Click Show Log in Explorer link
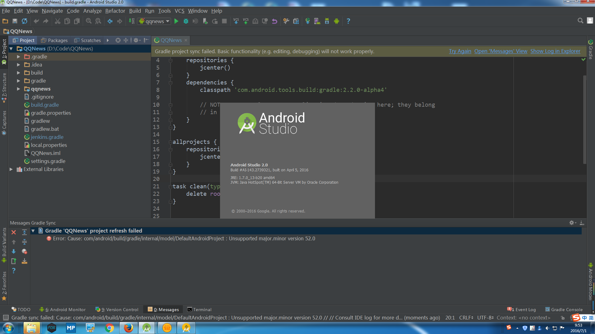This screenshot has height=334, width=595. [x=555, y=51]
